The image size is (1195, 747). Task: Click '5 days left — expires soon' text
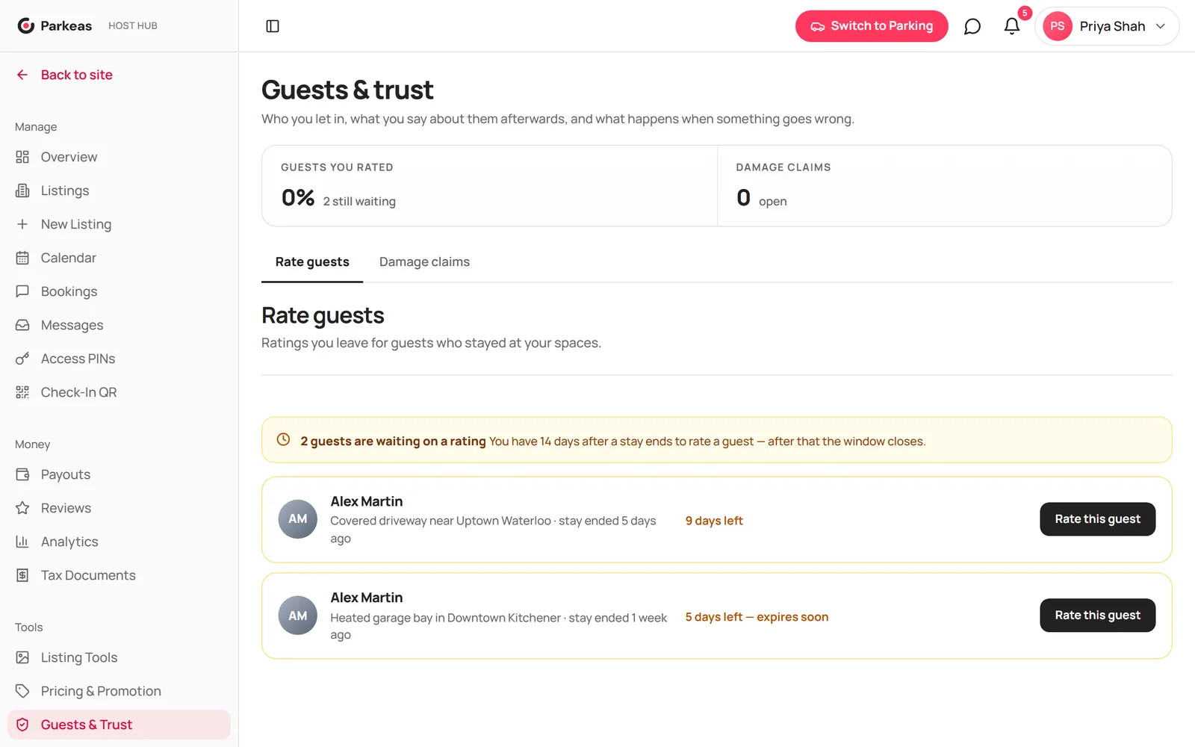click(x=757, y=617)
